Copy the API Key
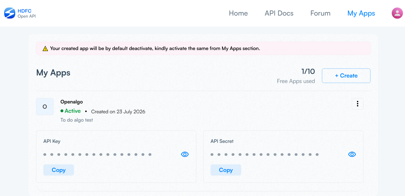Screen dimensions: 405x196 coord(59,170)
